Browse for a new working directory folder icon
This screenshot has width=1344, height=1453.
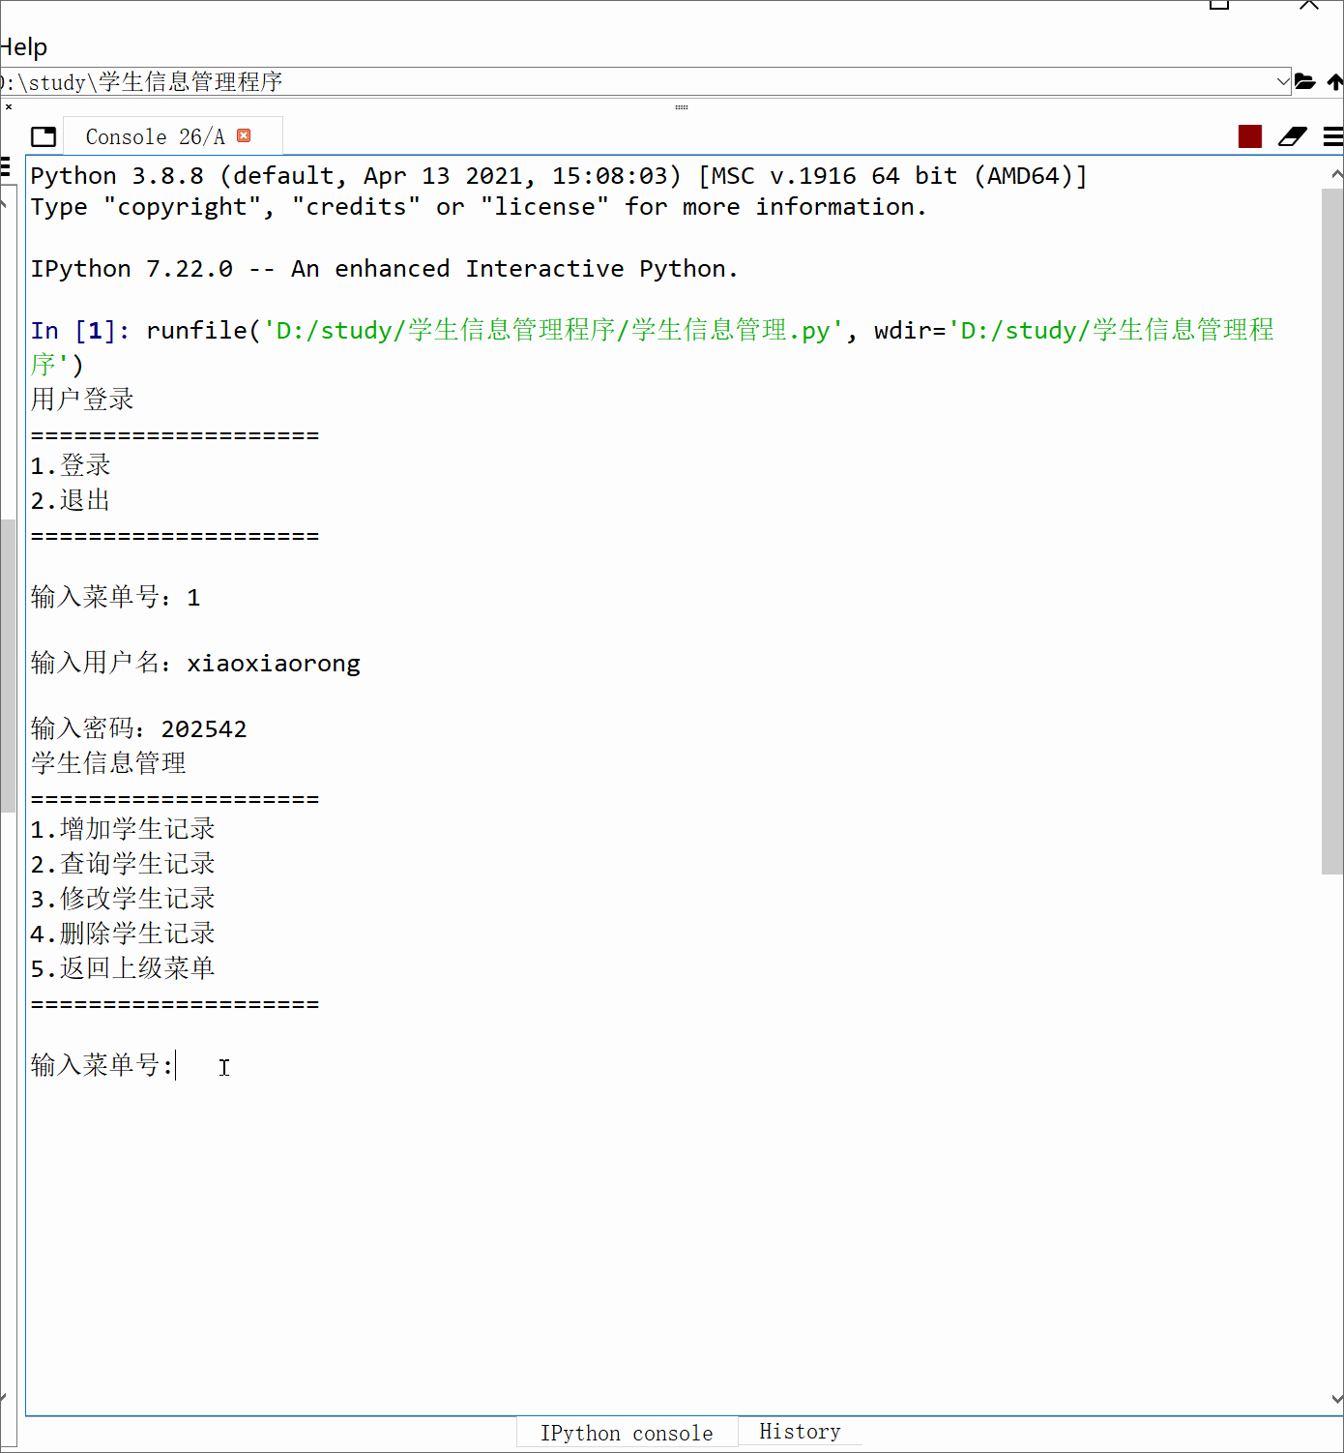coord(1306,81)
